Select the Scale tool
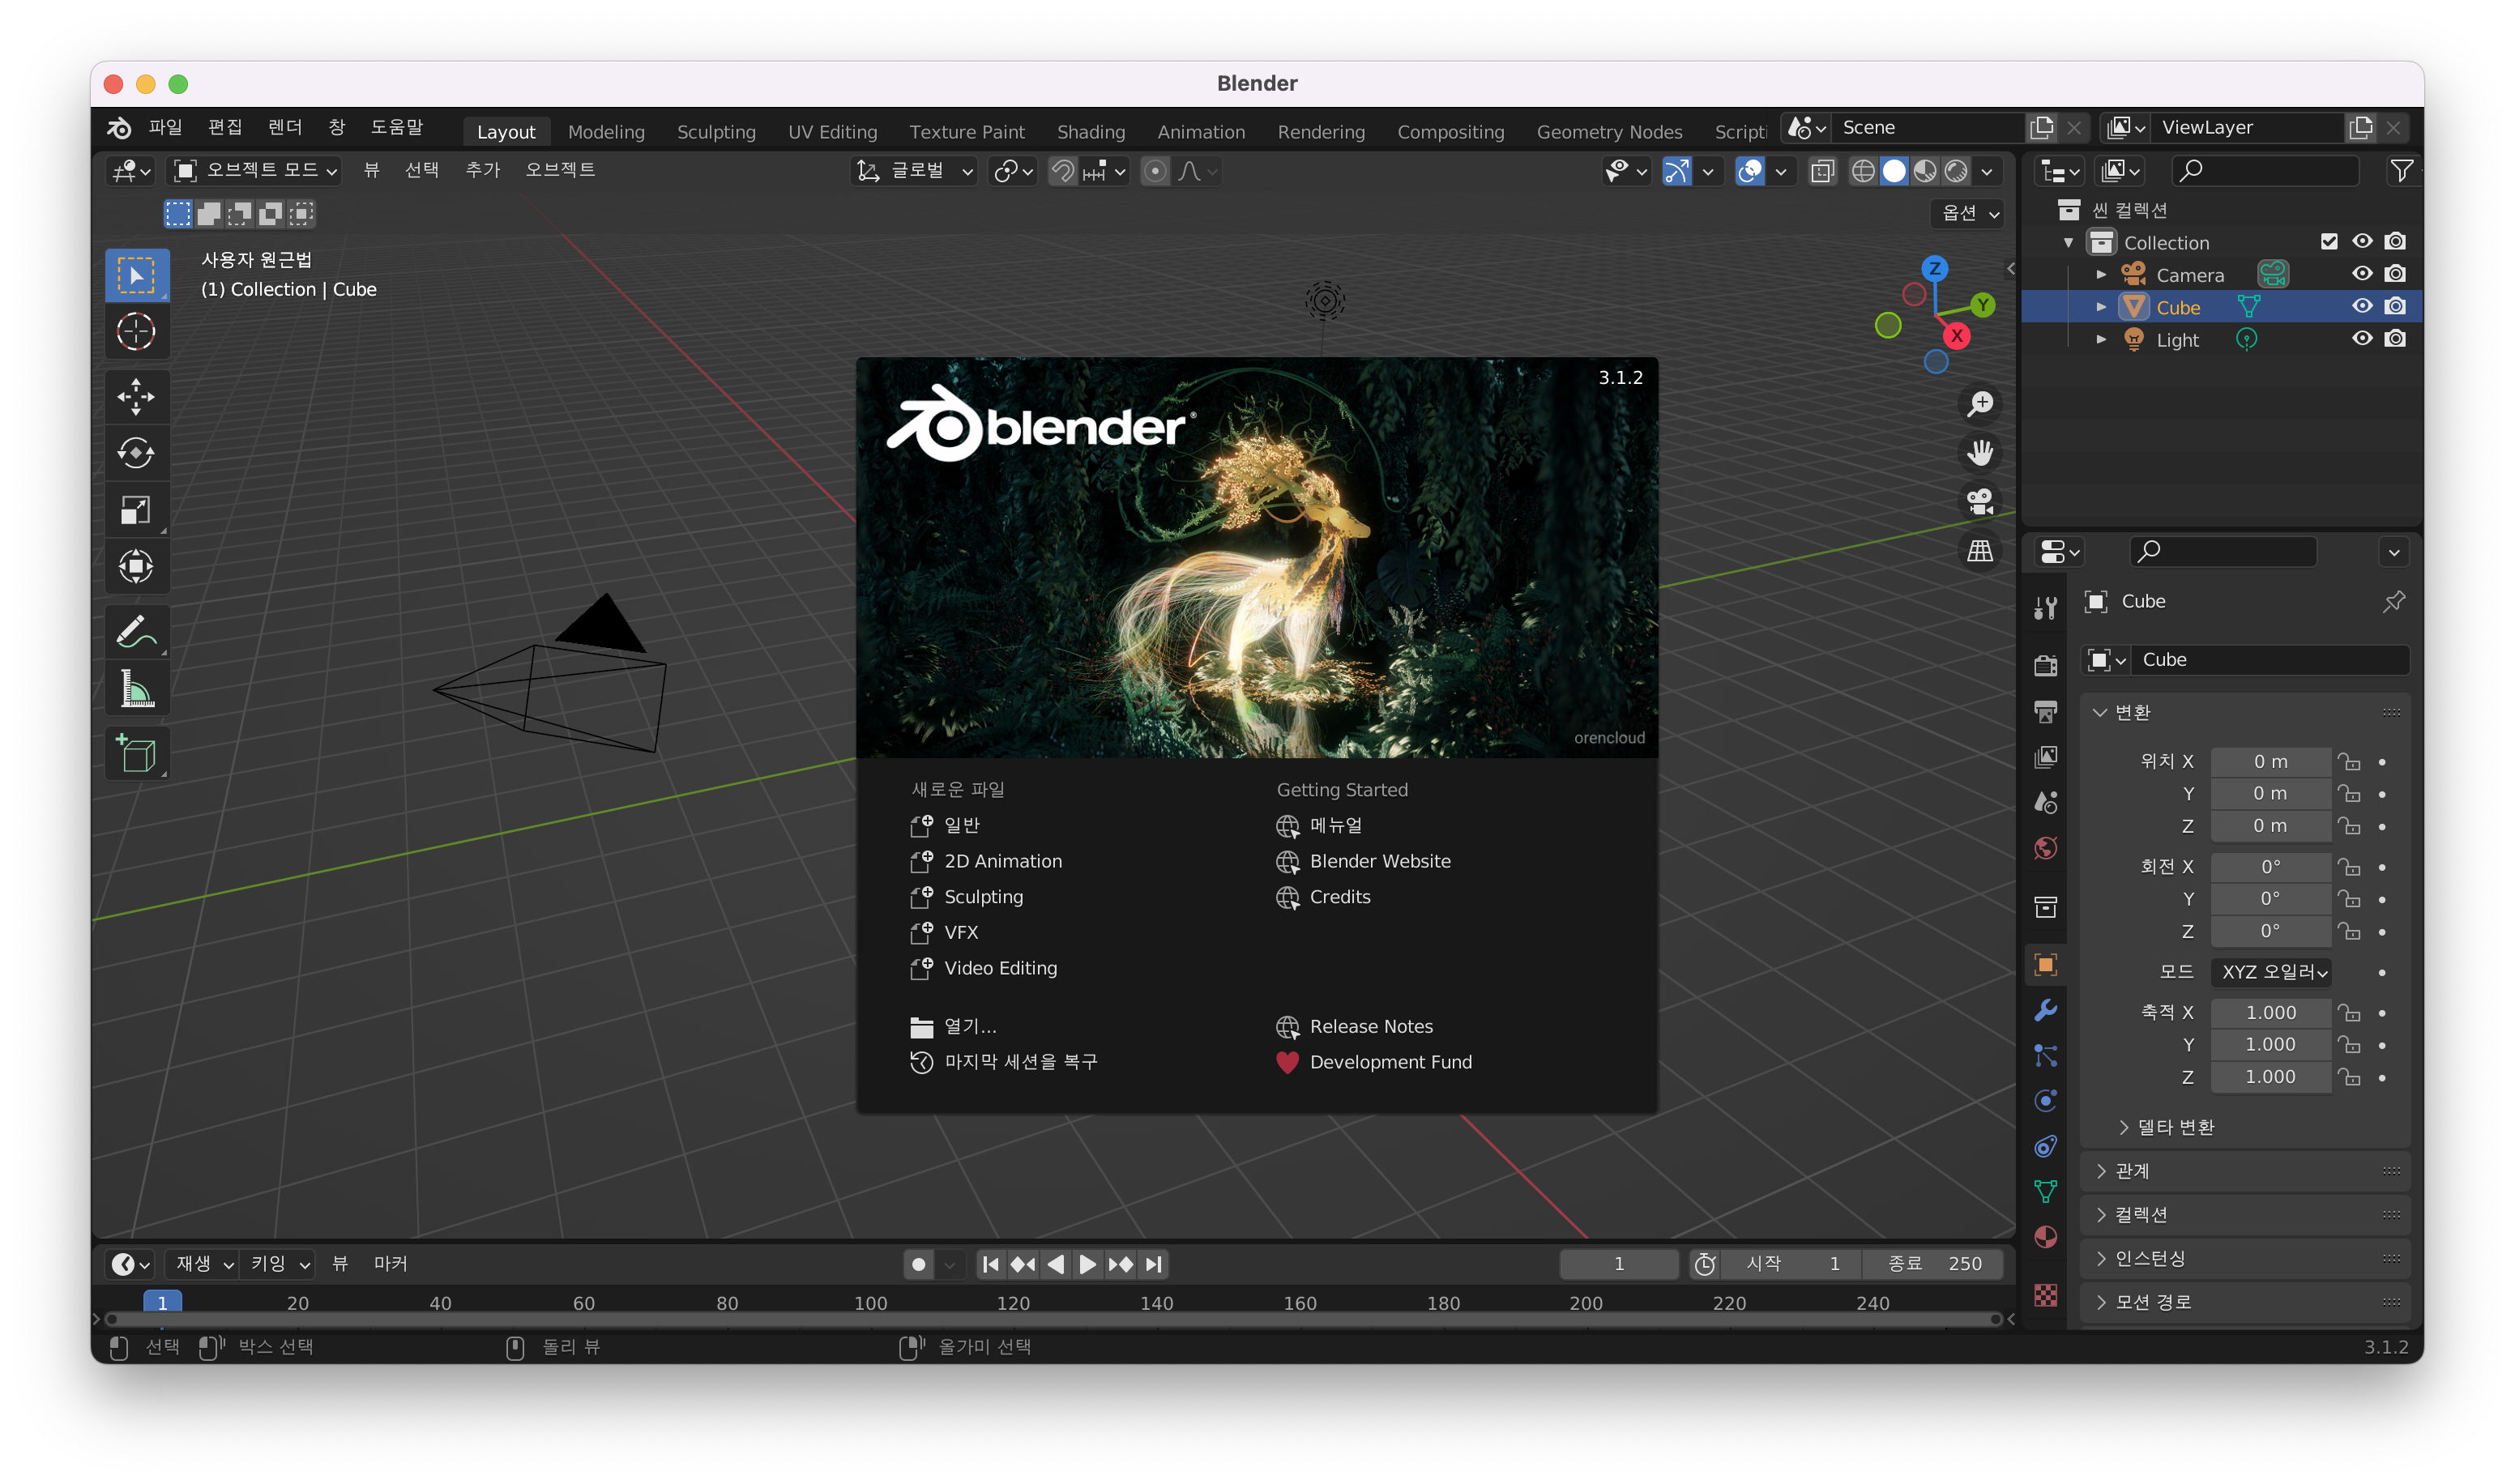 pyautogui.click(x=136, y=510)
